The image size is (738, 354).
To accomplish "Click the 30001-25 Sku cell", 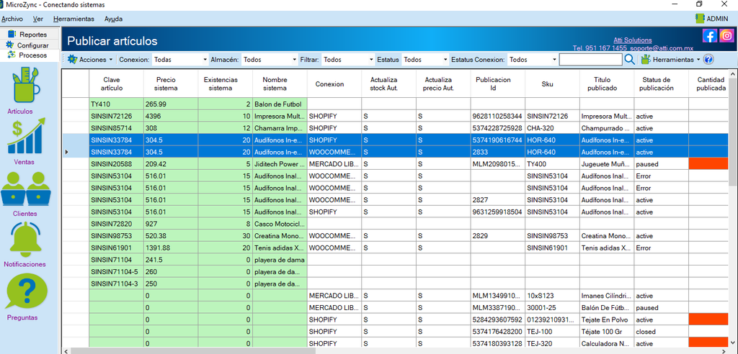I will click(x=552, y=307).
